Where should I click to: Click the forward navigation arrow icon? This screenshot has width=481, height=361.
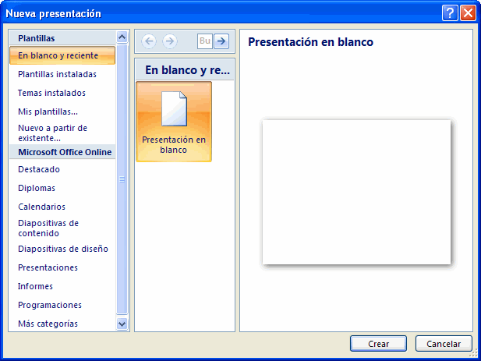click(x=169, y=41)
